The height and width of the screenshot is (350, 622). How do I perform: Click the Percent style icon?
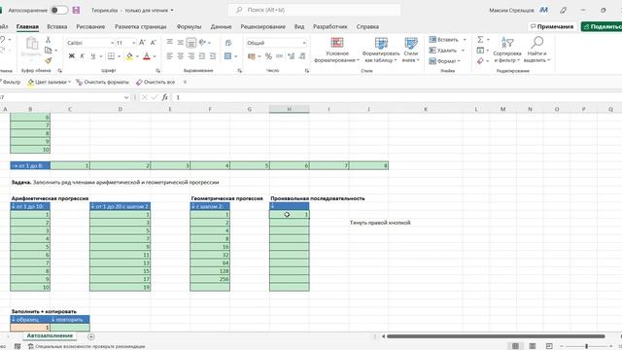pyautogui.click(x=268, y=56)
